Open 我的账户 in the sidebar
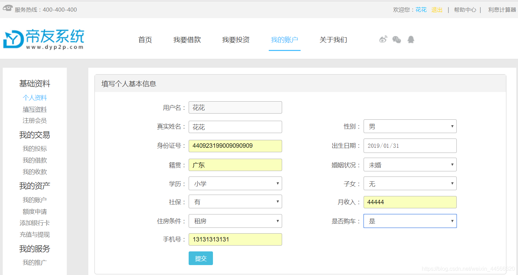This screenshot has width=518, height=275. 35,200
